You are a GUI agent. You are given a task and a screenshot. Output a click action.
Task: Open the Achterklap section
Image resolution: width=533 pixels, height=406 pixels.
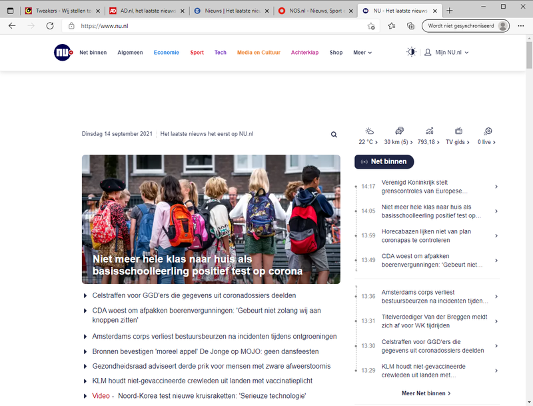304,53
